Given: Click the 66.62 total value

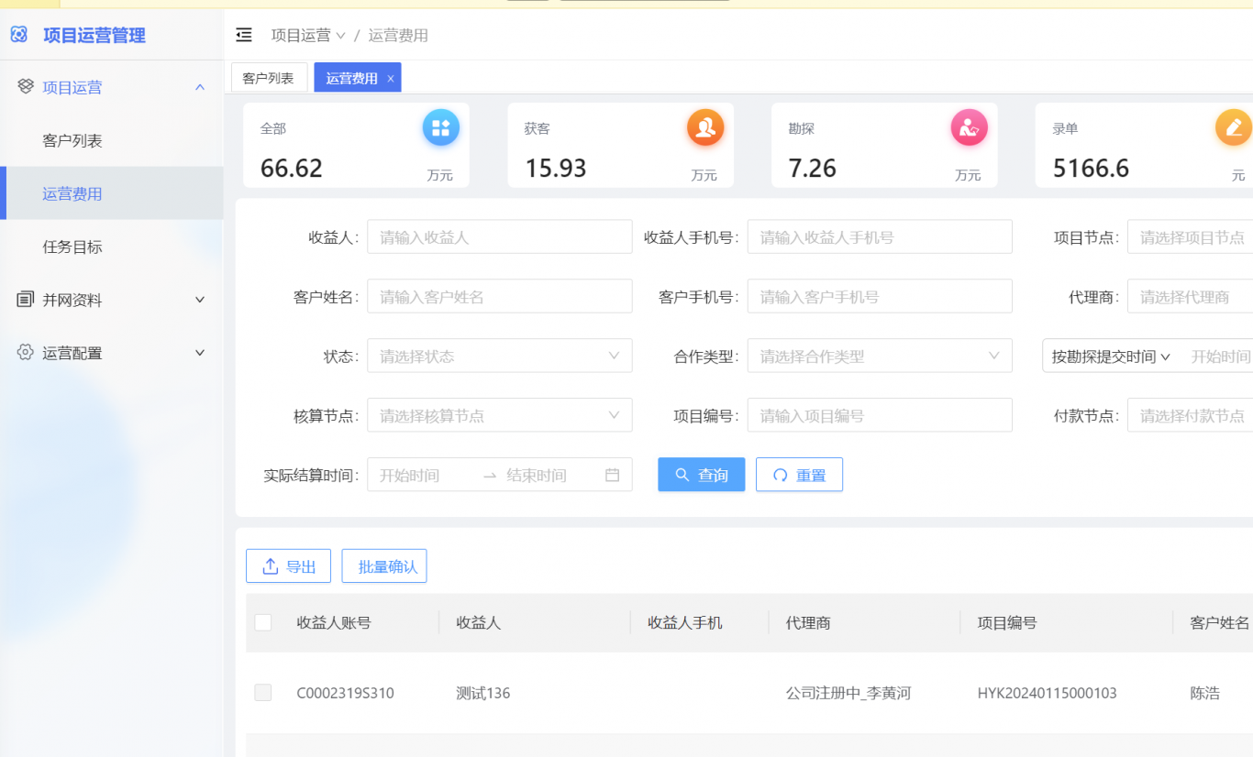Looking at the screenshot, I should 292,169.
